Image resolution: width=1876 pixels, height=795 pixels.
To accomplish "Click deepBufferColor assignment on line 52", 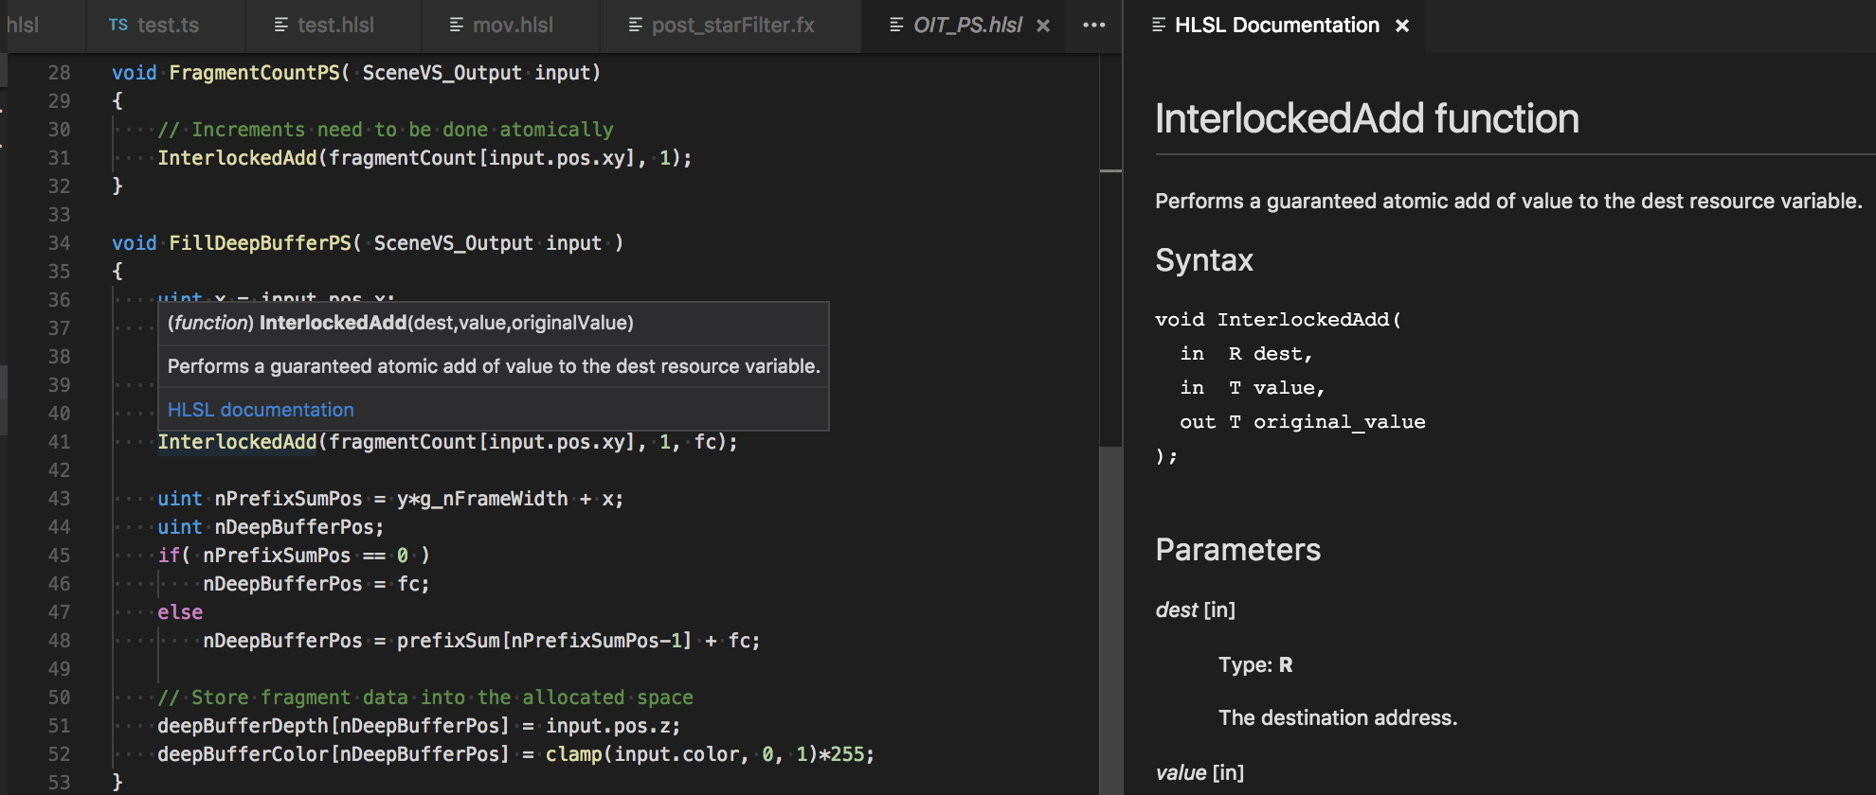I will point(516,754).
